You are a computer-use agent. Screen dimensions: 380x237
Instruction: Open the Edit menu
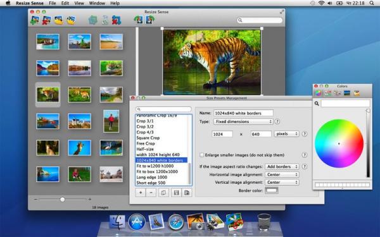tap(65, 3)
